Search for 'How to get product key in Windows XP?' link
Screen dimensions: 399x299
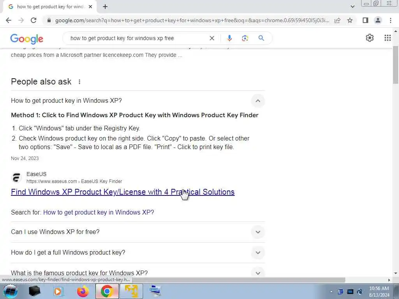(x=99, y=212)
